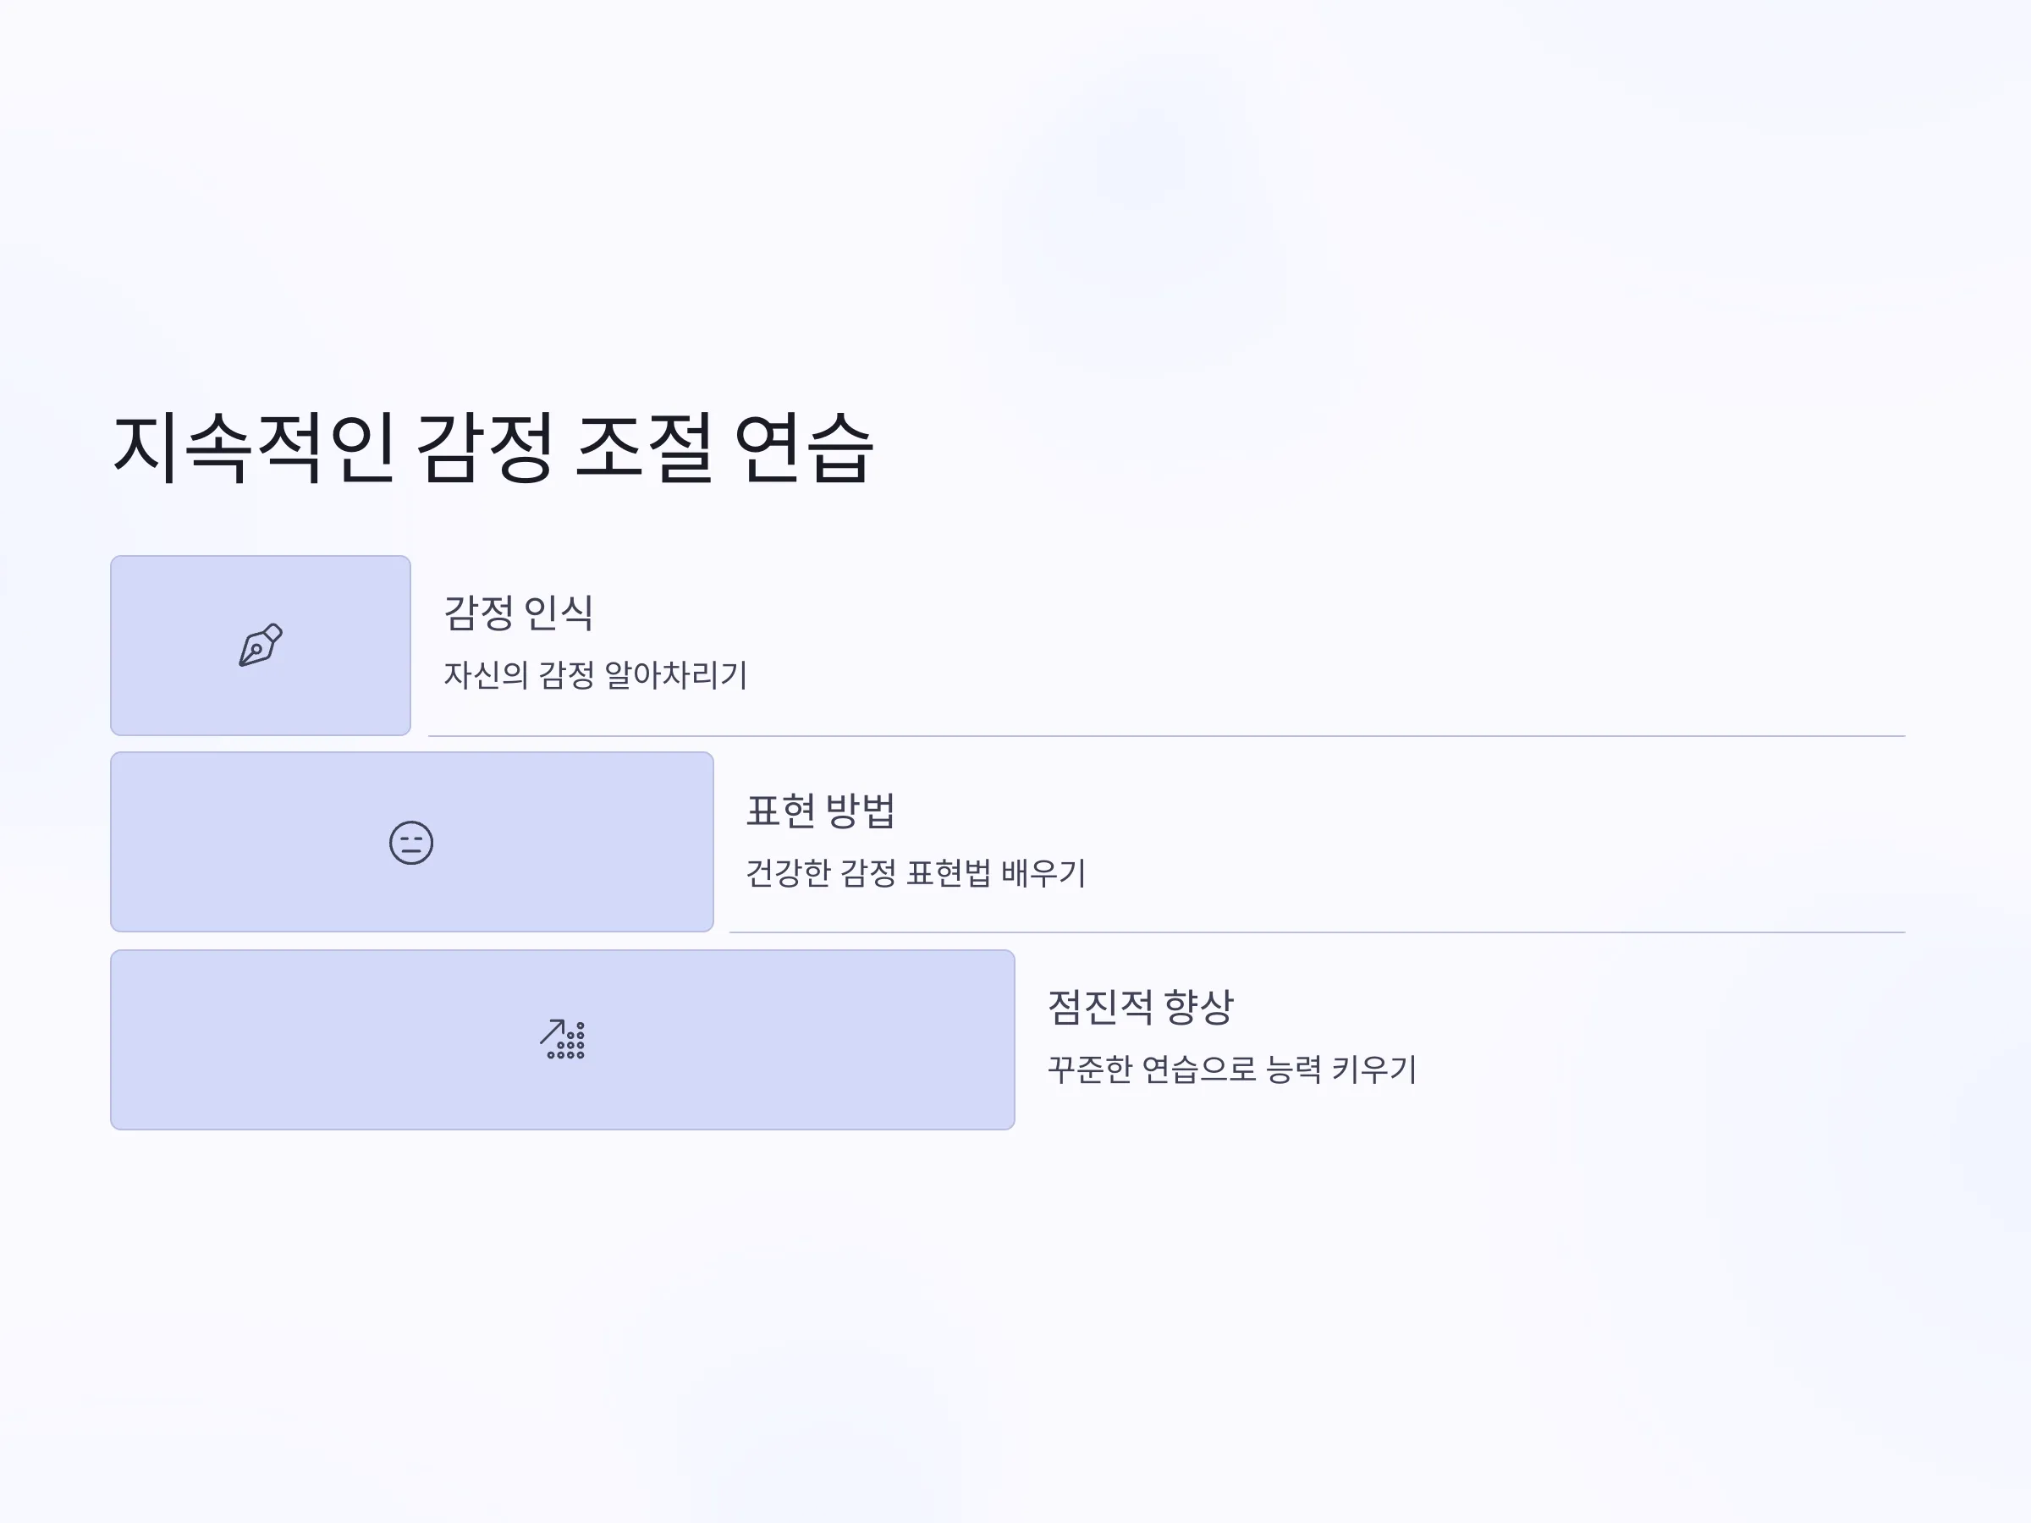Click the pen nib icon
The image size is (2031, 1523).
261,646
